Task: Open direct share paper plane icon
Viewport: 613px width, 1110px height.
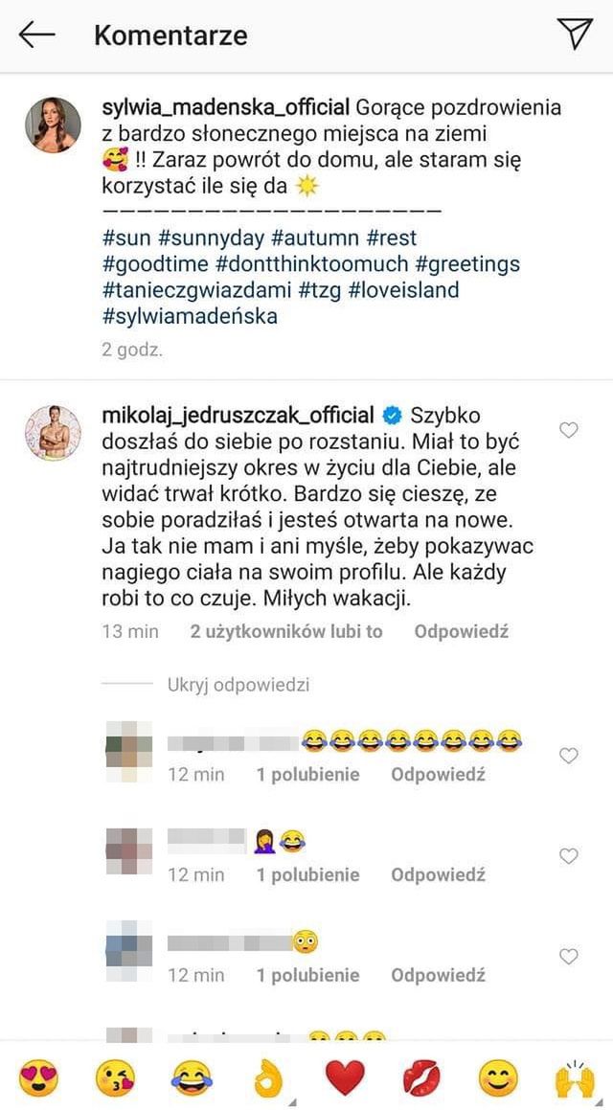Action: pyautogui.click(x=575, y=34)
